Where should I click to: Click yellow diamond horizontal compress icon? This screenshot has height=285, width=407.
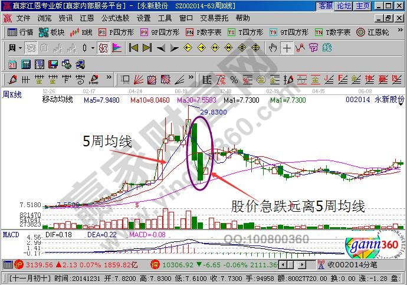tap(228, 48)
